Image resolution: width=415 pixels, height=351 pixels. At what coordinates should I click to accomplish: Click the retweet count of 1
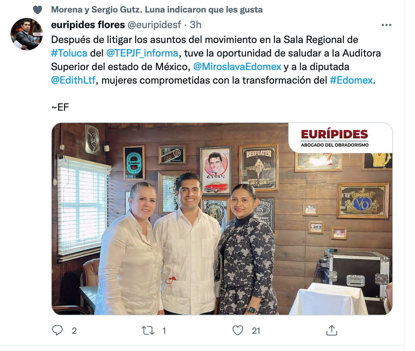[x=164, y=331]
